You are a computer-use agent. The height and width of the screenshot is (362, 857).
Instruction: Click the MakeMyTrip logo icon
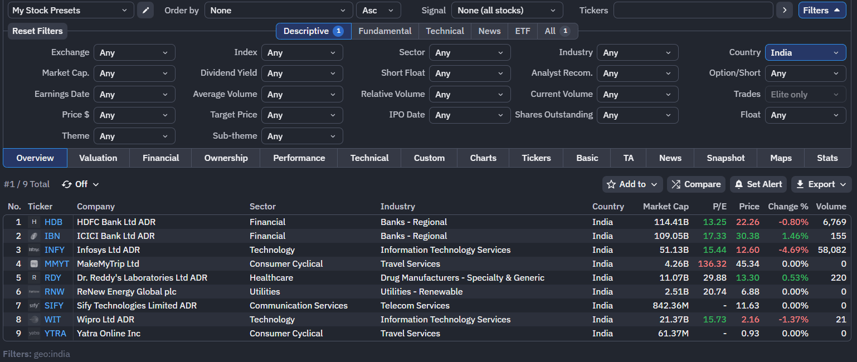point(34,264)
